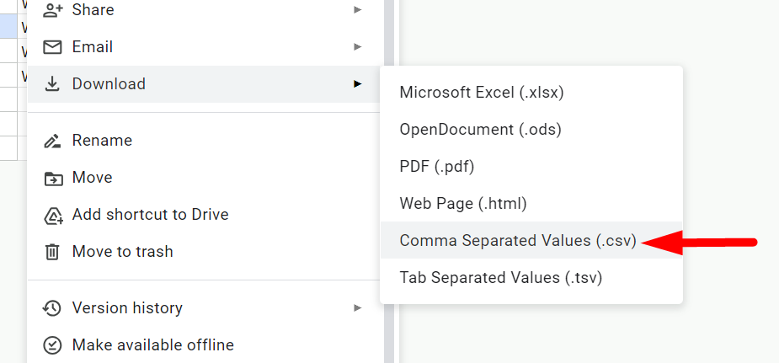Expand the Email submenu arrow
This screenshot has width=779, height=363.
358,47
